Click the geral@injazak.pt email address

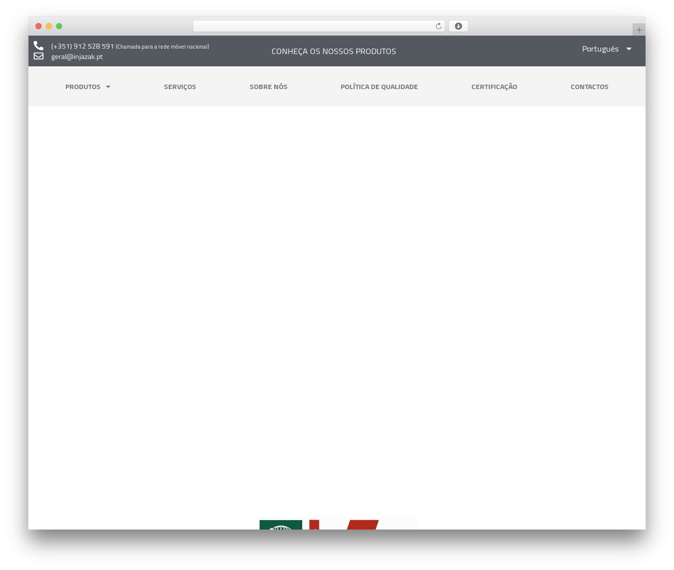[x=77, y=57]
